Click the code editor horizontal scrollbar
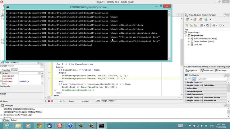 [x=112, y=97]
